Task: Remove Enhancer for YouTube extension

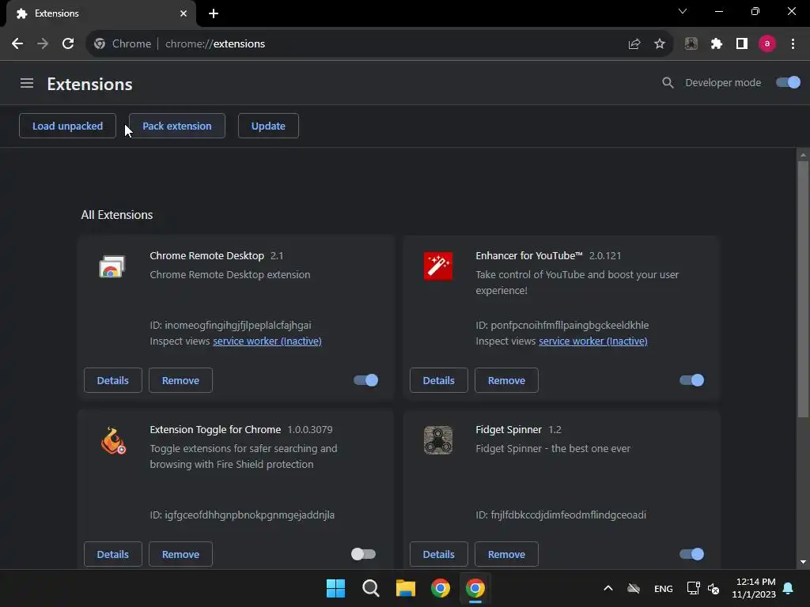Action: 506,380
